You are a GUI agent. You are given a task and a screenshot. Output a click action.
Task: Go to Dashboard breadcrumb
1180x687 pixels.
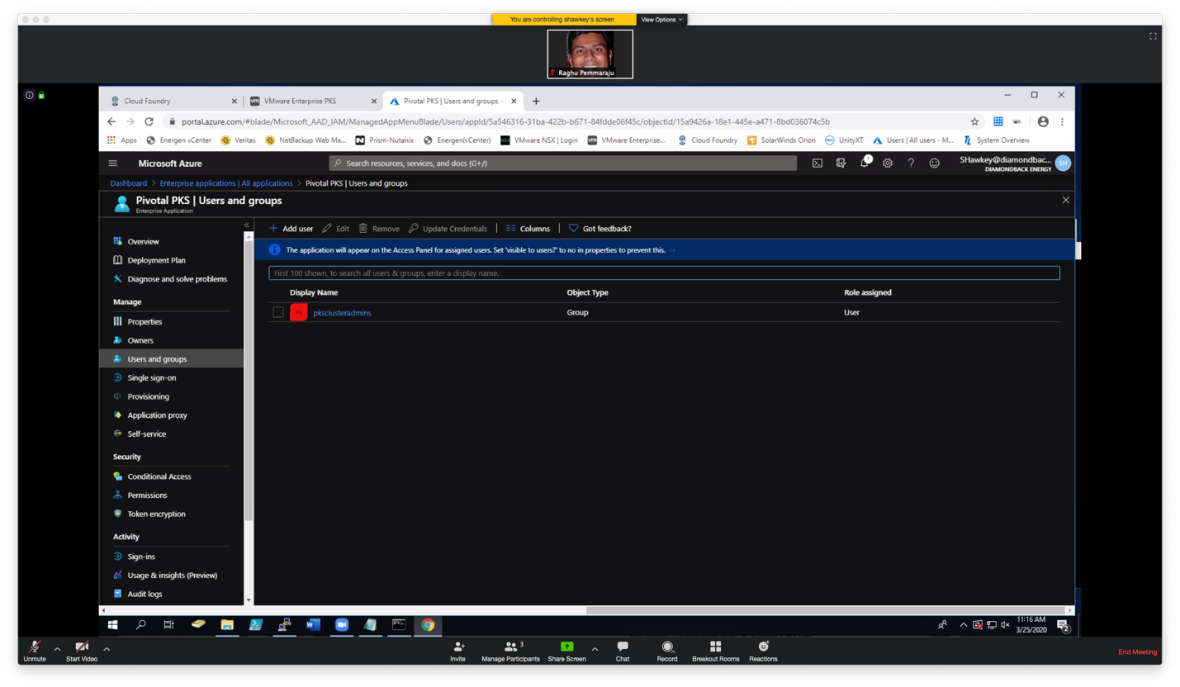128,183
